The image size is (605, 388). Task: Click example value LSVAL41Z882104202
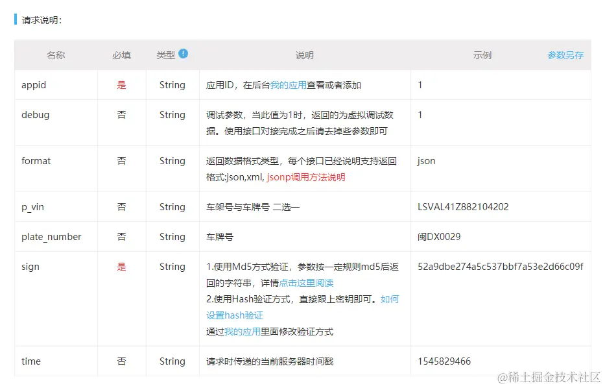[463, 207]
